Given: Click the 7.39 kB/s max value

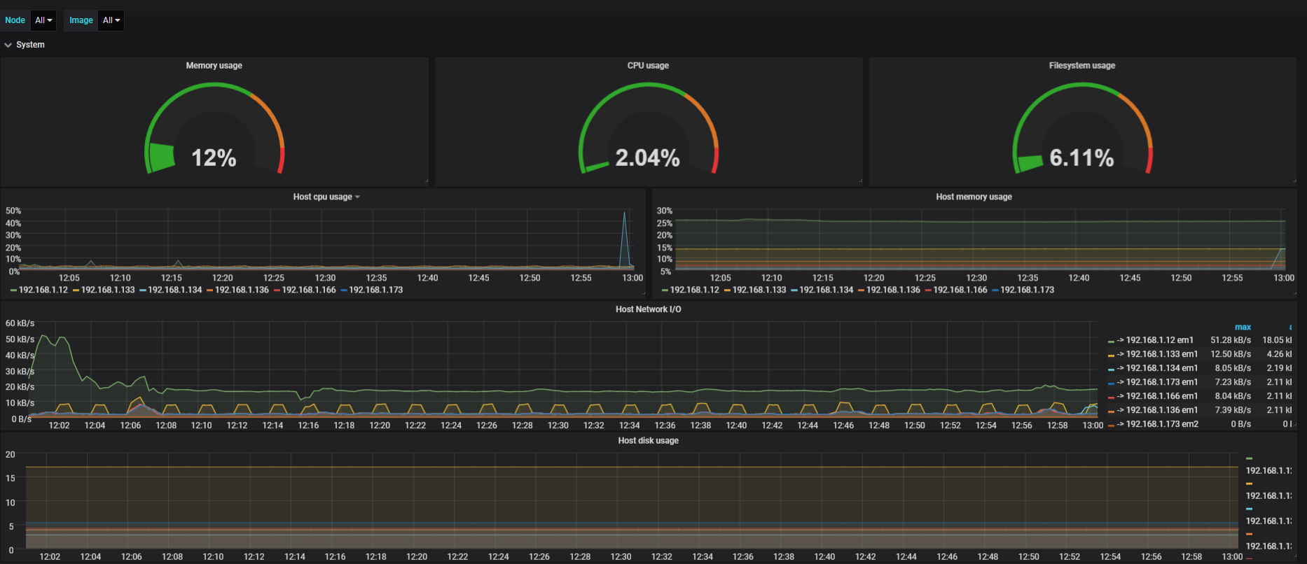Looking at the screenshot, I should click(1233, 410).
